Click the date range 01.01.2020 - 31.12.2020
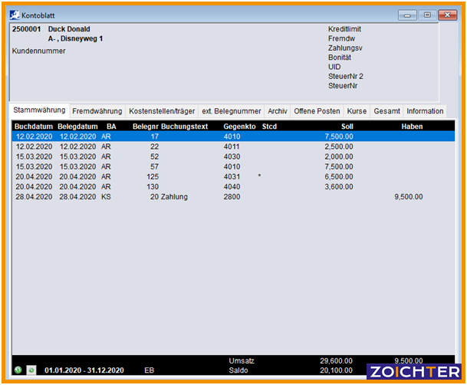The image size is (467, 385). [x=84, y=370]
